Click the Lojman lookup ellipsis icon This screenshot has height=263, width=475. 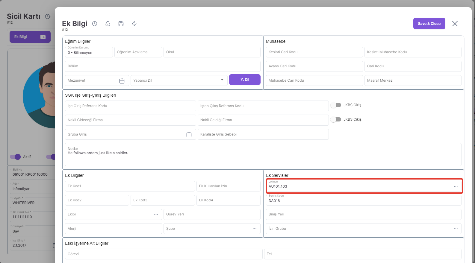(x=456, y=186)
